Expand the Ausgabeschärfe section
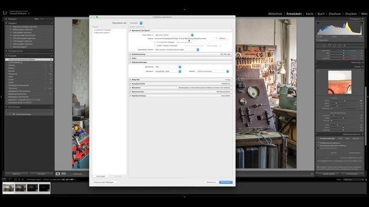The image size is (369, 207). click(130, 84)
